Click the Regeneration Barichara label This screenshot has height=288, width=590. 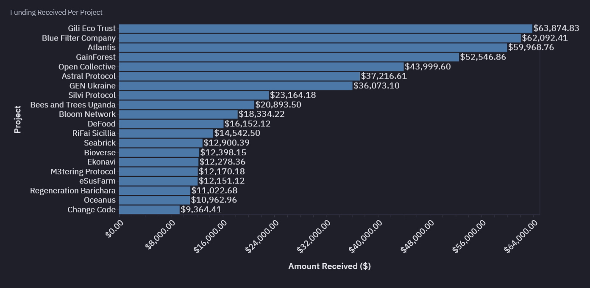pyautogui.click(x=72, y=191)
